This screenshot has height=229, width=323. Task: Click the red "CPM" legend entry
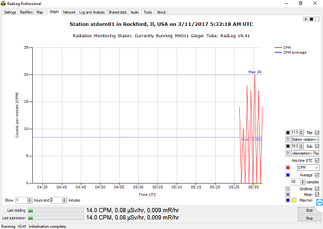[x=283, y=47]
